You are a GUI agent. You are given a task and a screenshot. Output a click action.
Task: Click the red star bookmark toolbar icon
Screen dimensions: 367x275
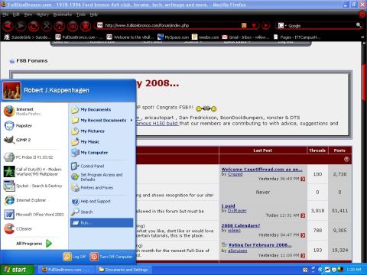coord(86,25)
